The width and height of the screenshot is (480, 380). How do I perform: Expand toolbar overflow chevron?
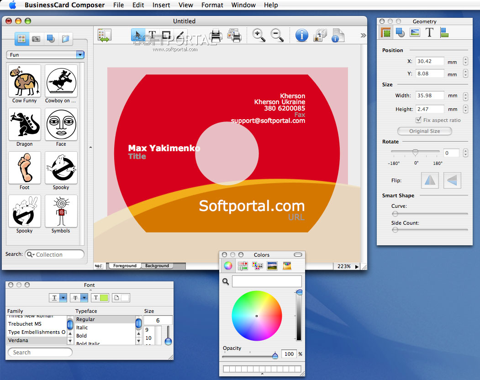point(363,35)
